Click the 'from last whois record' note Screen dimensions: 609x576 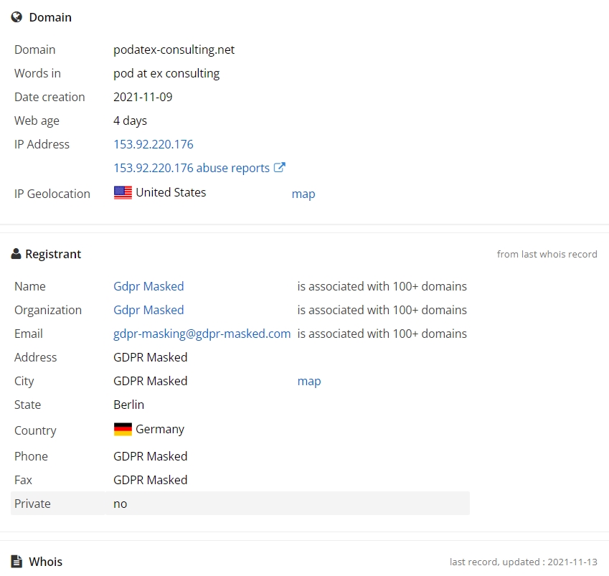click(547, 254)
